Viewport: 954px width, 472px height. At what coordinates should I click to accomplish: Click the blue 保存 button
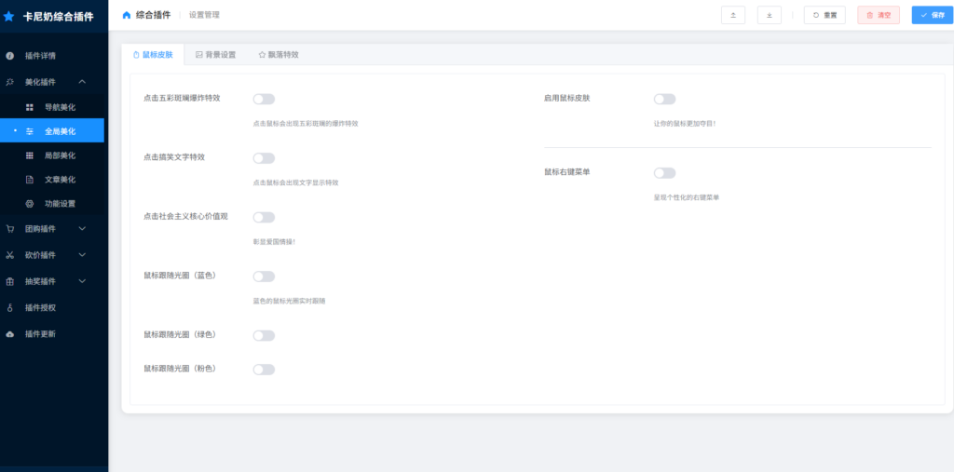pyautogui.click(x=932, y=15)
